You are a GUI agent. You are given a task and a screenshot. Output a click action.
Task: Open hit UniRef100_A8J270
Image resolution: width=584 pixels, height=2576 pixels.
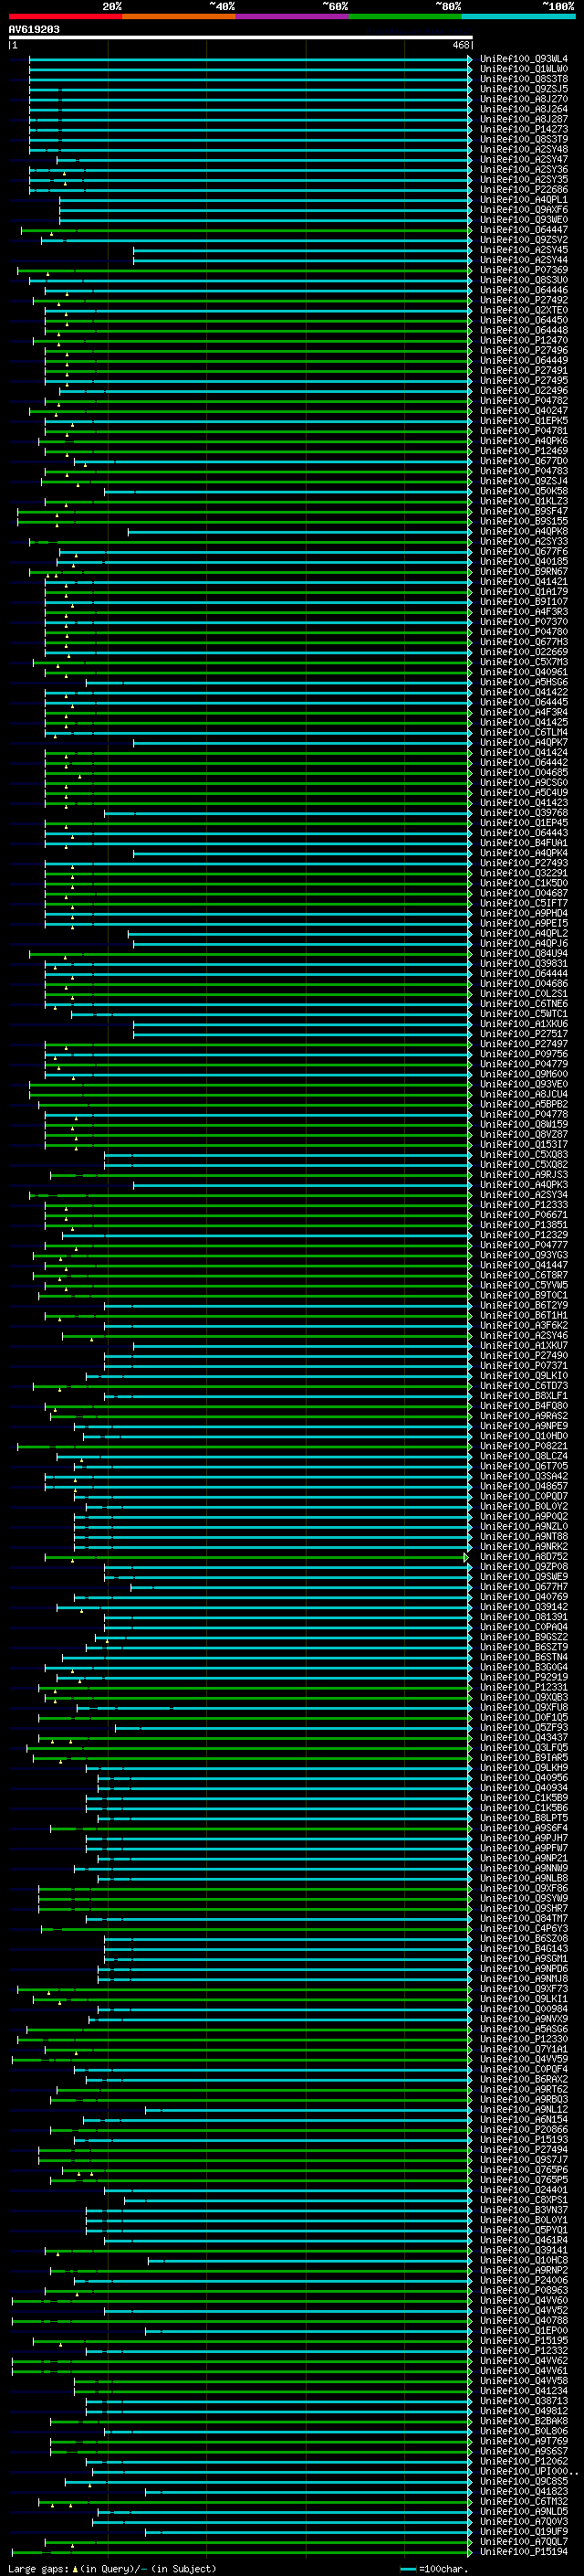coord(524,99)
